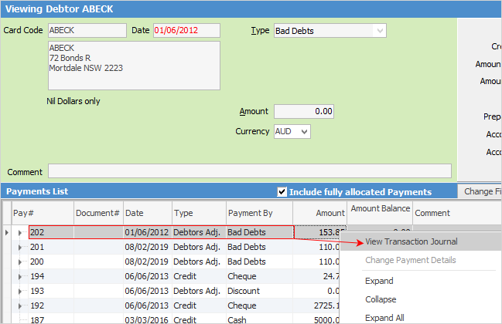
Task: Click the Amount input field
Action: coord(303,111)
